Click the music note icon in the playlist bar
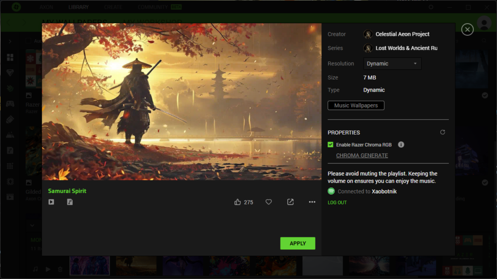The height and width of the screenshot is (279, 497). [35, 269]
